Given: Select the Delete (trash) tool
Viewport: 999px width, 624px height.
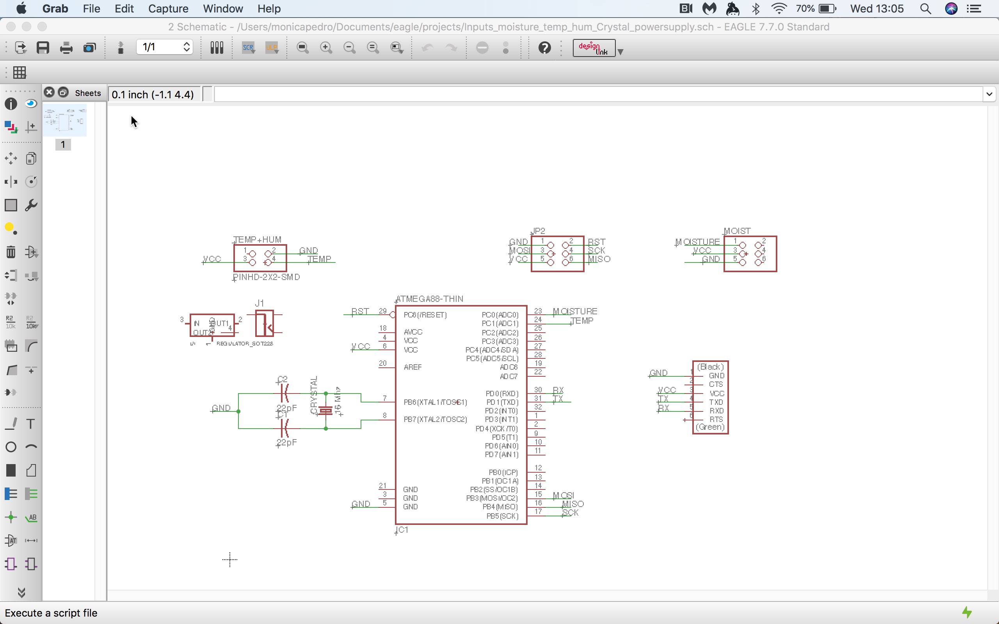Looking at the screenshot, I should tap(11, 252).
